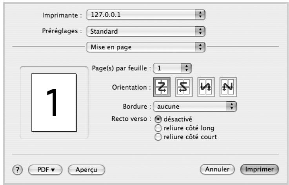Open help with the question mark button
This screenshot has height=185, width=289.
(x=18, y=170)
